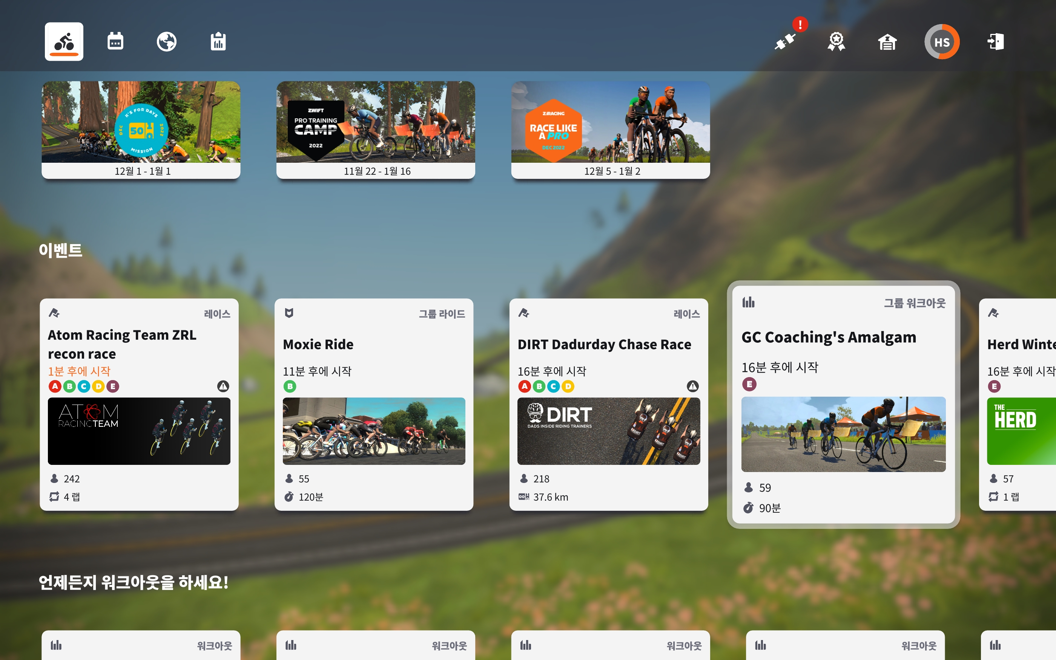Screen dimensions: 1056x660
Task: Select category E badge on Herd Winter card
Action: (994, 386)
